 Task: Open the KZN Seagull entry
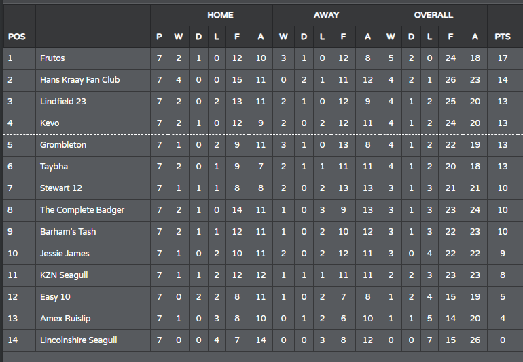pos(64,275)
